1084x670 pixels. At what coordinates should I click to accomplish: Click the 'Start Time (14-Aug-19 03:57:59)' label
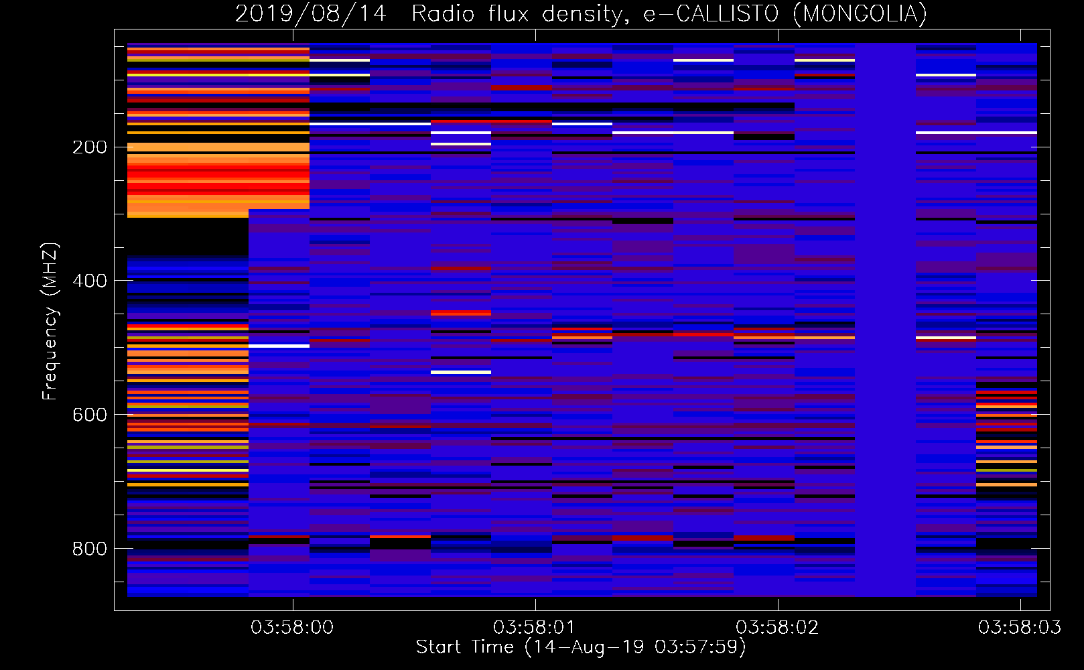tap(581, 647)
